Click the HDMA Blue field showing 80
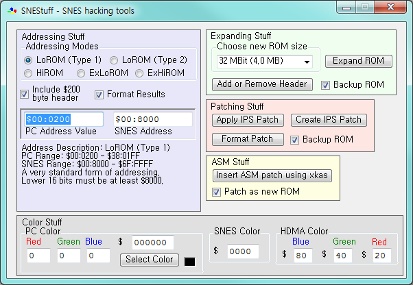Viewport: 413px width, 285px height. (303, 256)
